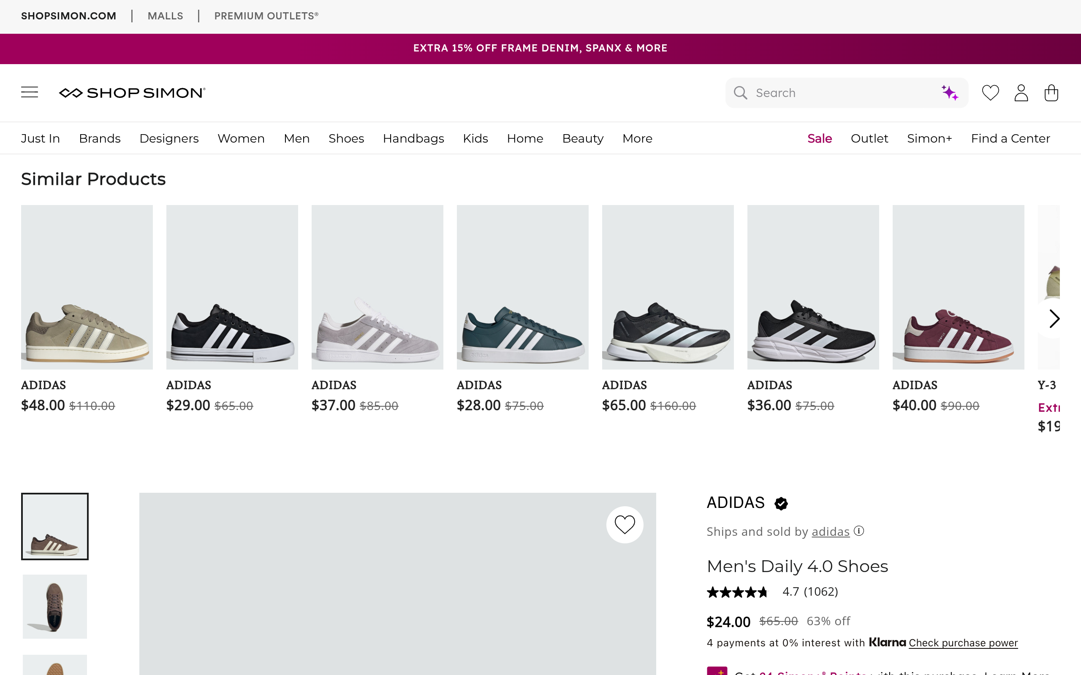The image size is (1081, 675).
Task: Click the Extra 15% off promo banner
Action: [x=540, y=48]
